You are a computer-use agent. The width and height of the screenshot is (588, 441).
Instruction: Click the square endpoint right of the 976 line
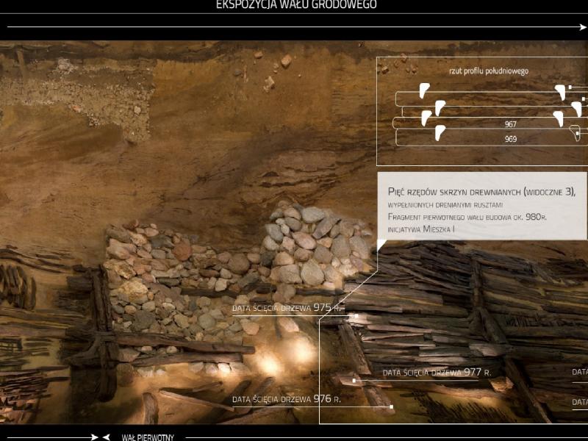[x=391, y=406]
